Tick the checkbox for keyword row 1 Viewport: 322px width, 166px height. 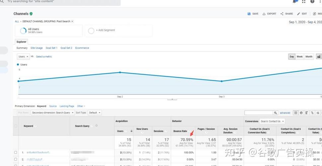pos(16,152)
